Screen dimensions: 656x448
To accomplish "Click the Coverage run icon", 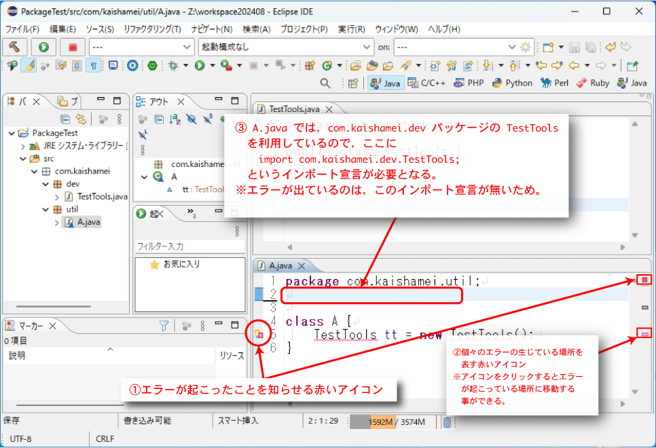I will (226, 65).
